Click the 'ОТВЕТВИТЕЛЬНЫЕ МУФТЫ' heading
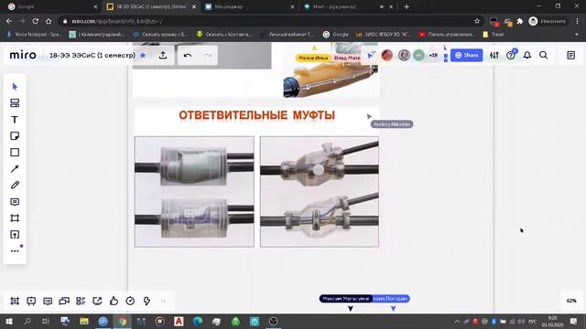This screenshot has height=329, width=586. tap(256, 115)
